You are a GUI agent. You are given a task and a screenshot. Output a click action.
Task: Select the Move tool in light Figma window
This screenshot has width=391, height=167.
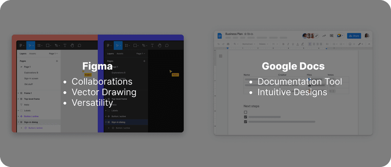[x=31, y=46]
